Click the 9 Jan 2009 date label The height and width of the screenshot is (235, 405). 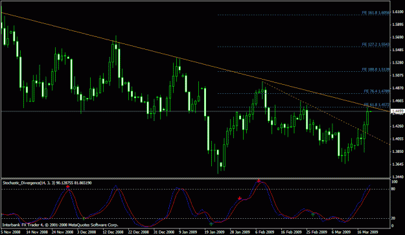click(188, 232)
